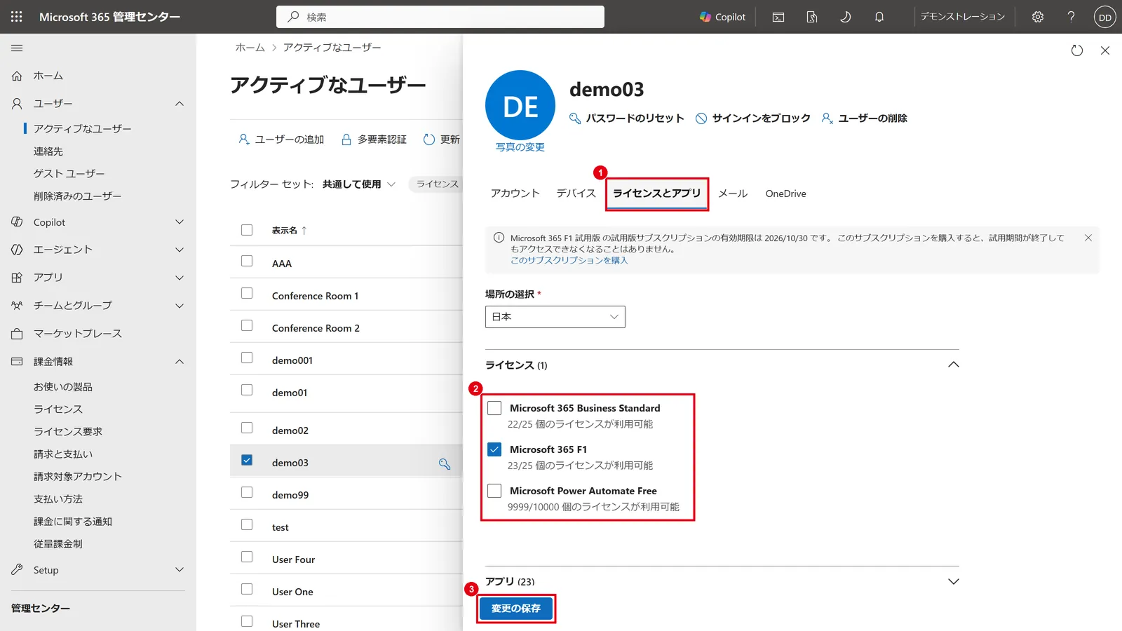This screenshot has width=1122, height=631.
Task: Collapse navigation with hamburger icon
Action: 17,48
